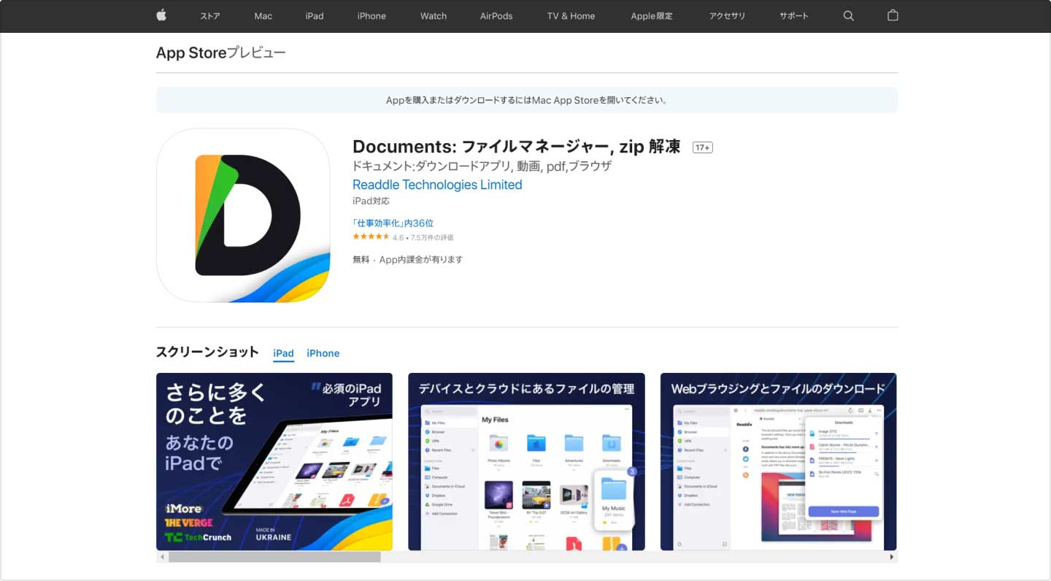Viewport: 1051px width, 581px height.
Task: Click the right scrollbar arrow under screenshots
Action: pos(891,557)
